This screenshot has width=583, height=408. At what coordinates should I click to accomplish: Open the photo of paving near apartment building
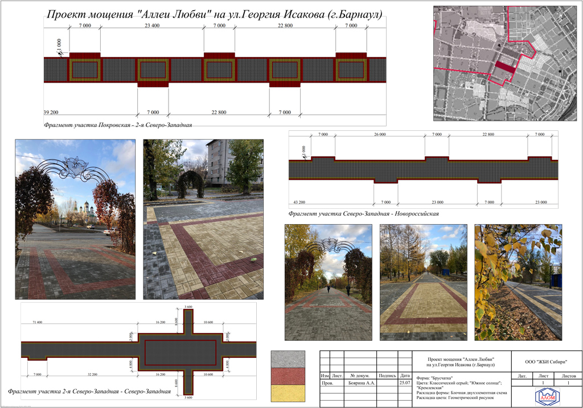pyautogui.click(x=203, y=219)
